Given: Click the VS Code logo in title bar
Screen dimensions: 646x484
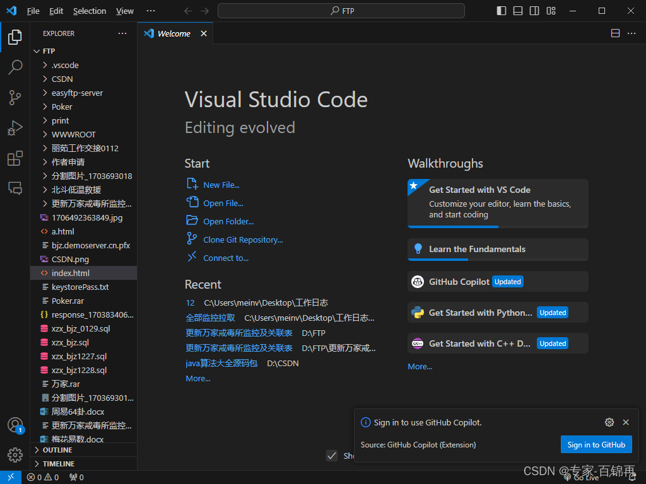Looking at the screenshot, I should [x=11, y=11].
